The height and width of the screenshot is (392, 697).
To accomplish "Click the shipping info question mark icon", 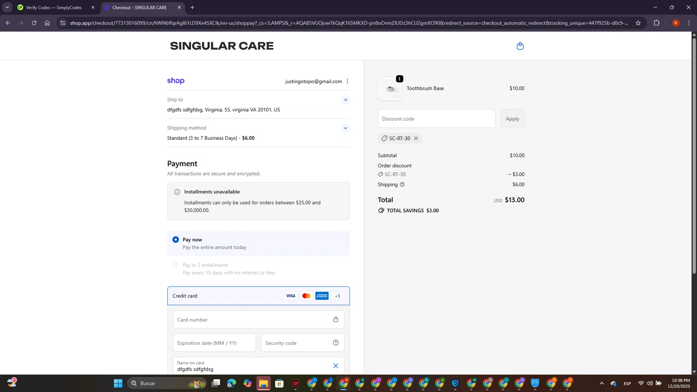I will coord(402,184).
